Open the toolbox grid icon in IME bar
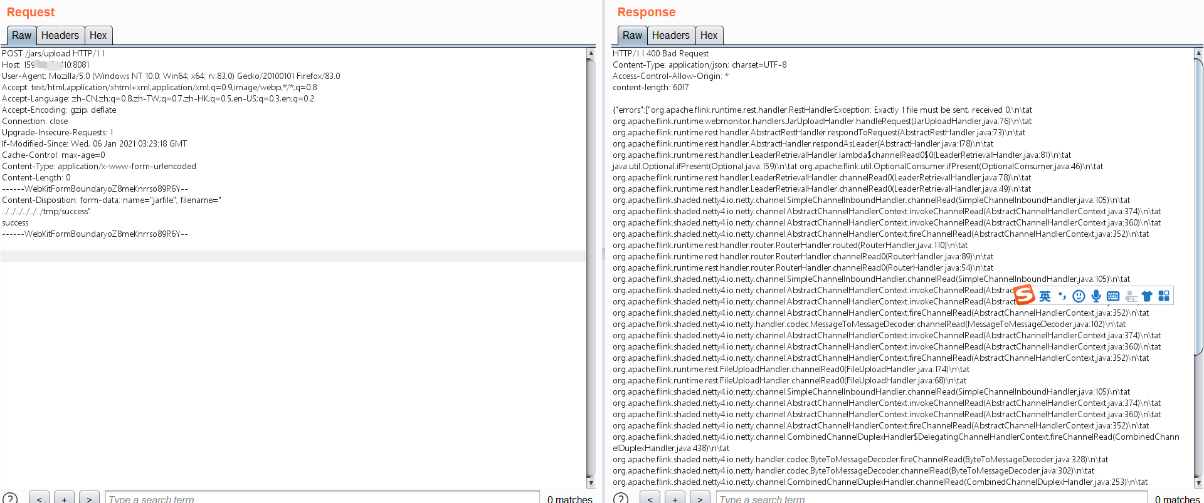 coord(1164,296)
